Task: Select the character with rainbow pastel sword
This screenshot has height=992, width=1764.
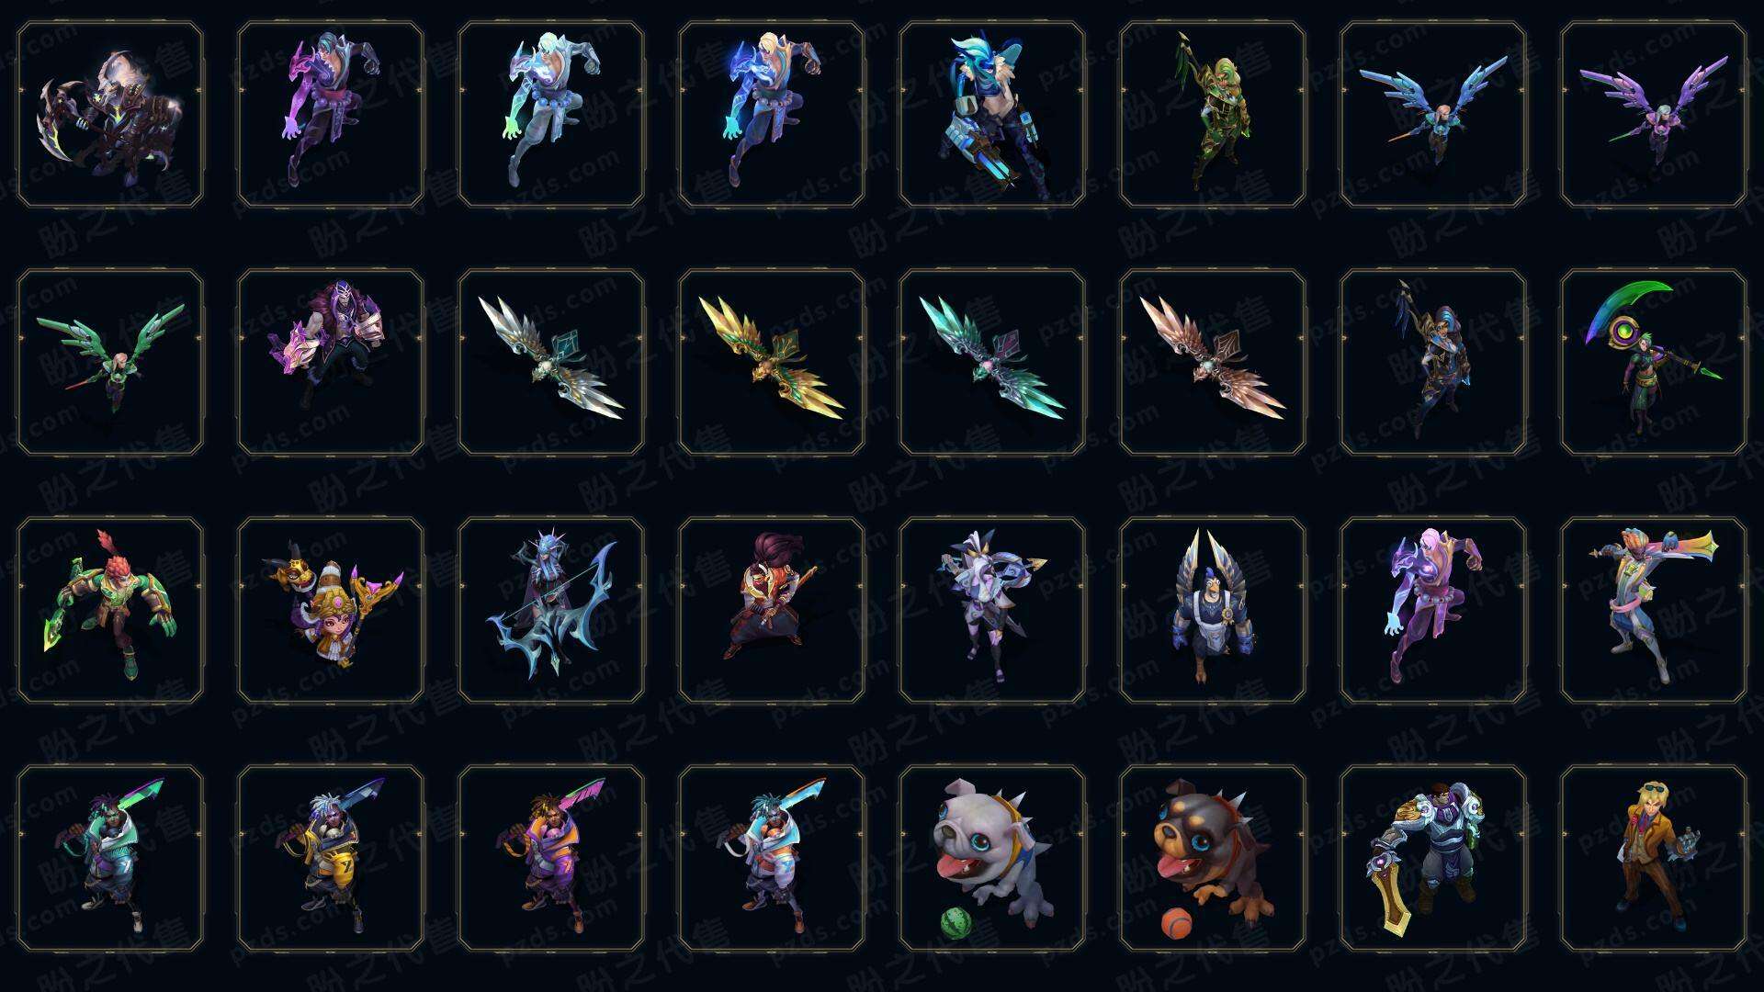Action: 1654,610
